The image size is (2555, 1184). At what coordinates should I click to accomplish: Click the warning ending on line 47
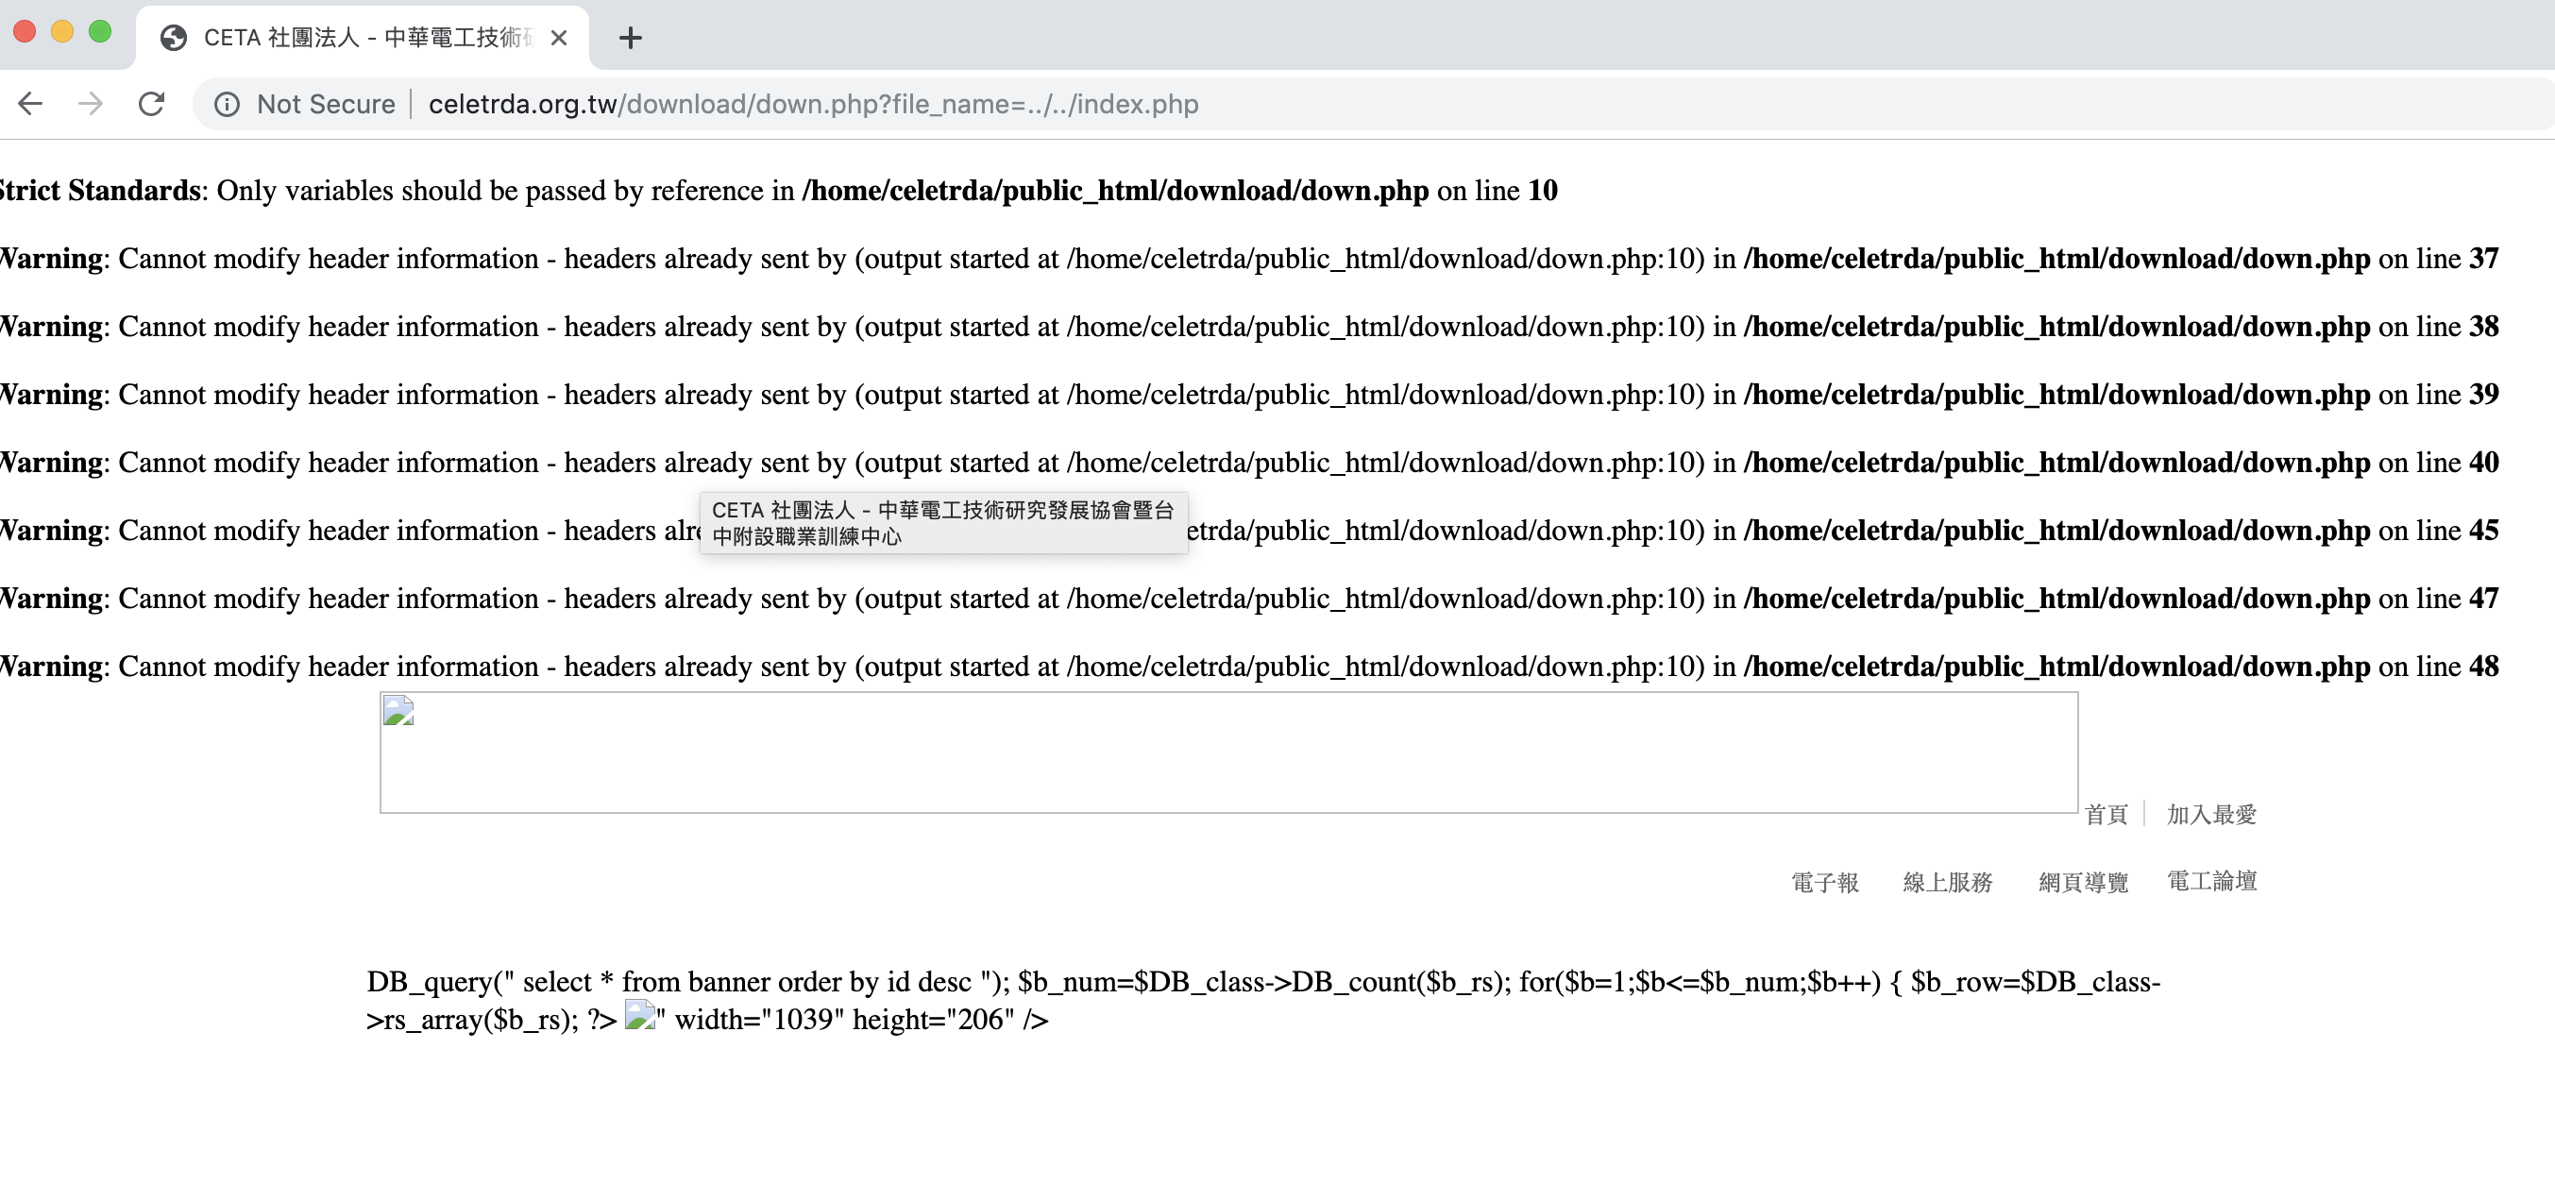[1249, 599]
